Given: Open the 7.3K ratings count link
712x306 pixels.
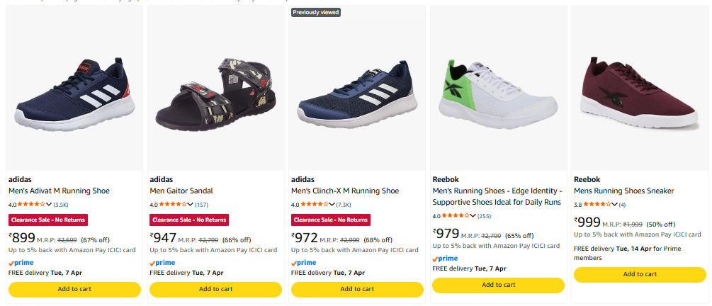Looking at the screenshot, I should 344,205.
